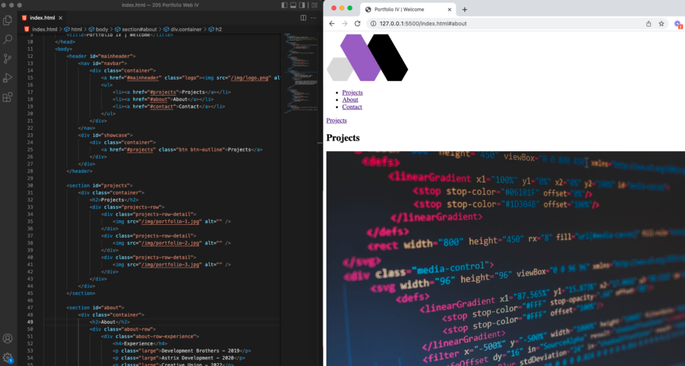Click line 49 with h2 About
The image size is (685, 366).
(110, 322)
